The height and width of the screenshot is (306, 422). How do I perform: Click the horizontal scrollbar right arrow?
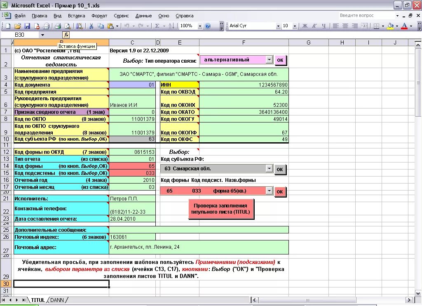tap(409, 300)
